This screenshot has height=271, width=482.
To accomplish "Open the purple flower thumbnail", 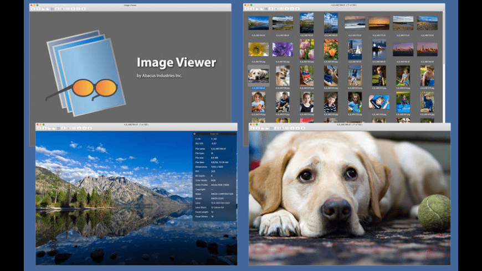I will (x=283, y=49).
